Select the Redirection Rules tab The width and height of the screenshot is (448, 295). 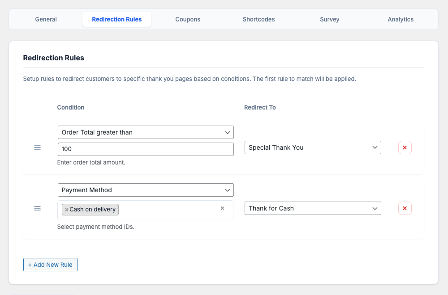point(116,19)
